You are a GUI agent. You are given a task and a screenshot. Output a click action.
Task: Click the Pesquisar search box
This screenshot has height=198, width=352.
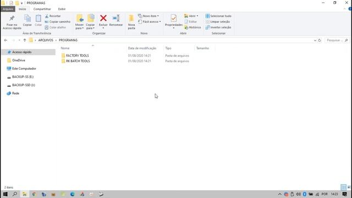click(337, 40)
